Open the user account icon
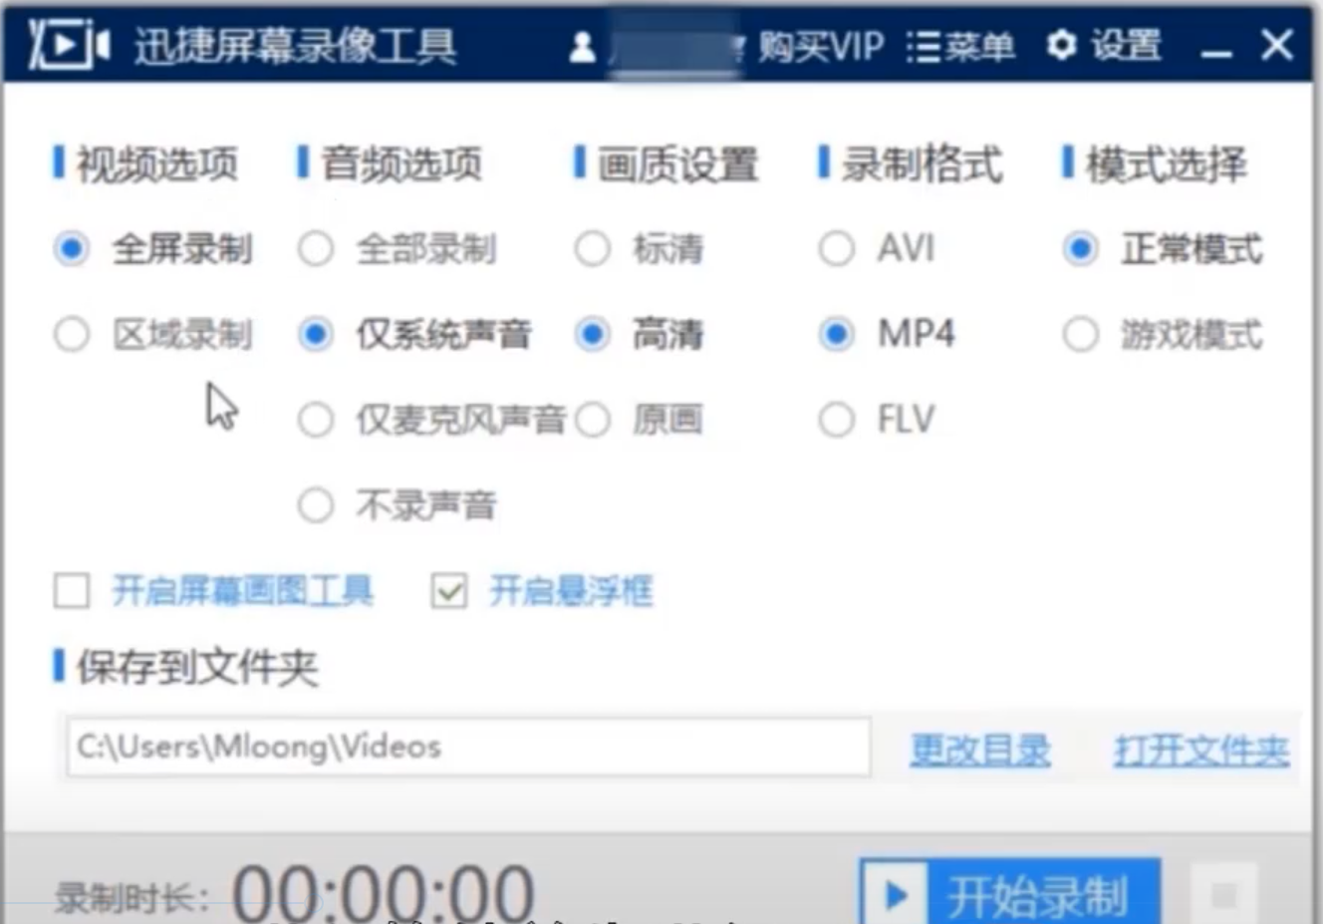This screenshot has width=1323, height=924. point(579,45)
